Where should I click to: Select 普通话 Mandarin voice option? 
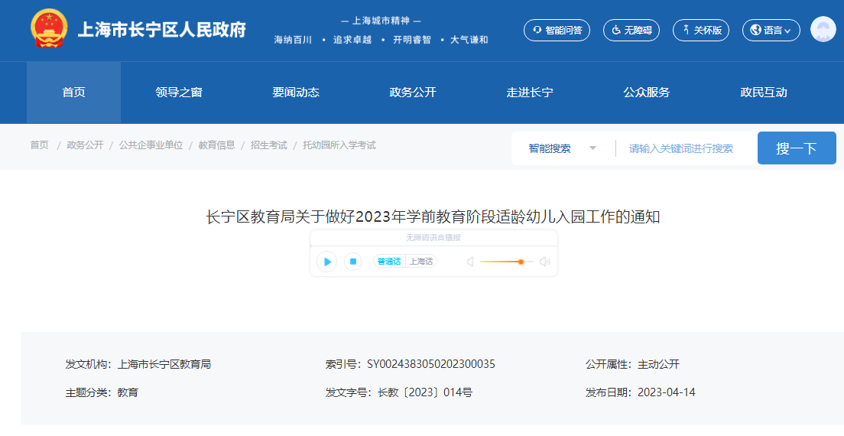coord(389,262)
